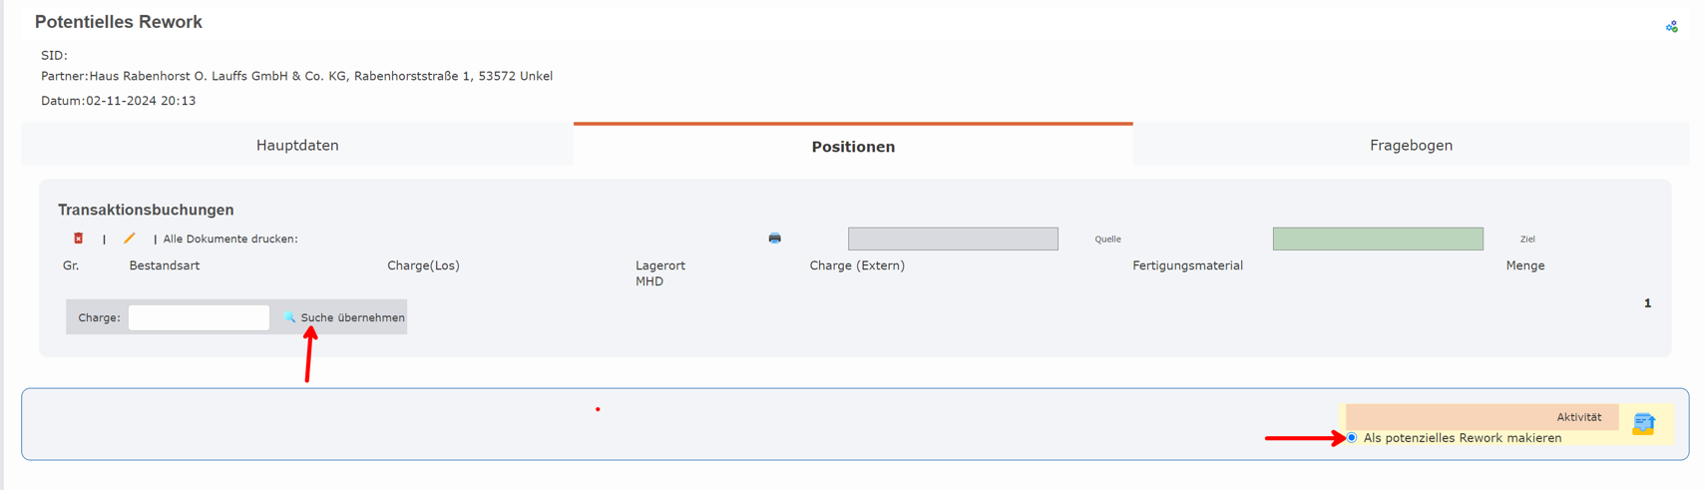1705x490 pixels.
Task: Click the gray Quelle color box
Action: [953, 239]
